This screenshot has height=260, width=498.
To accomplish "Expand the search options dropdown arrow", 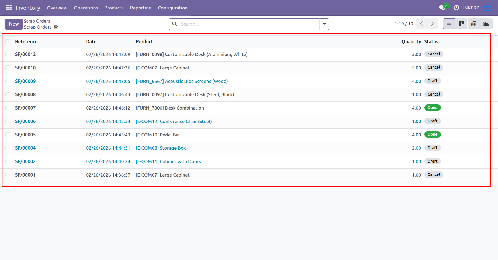I will [324, 24].
